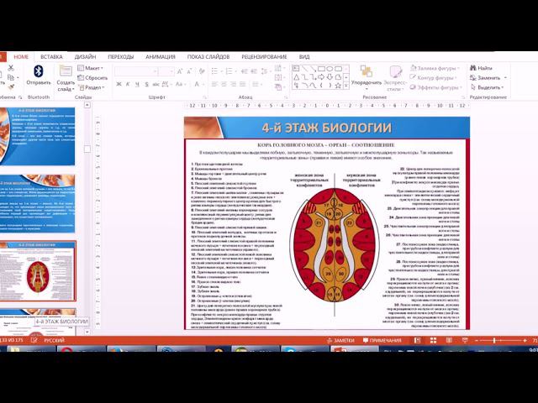This screenshot has height=403, width=538.
Task: Open the Макет layout dropdown
Action: tap(90, 68)
